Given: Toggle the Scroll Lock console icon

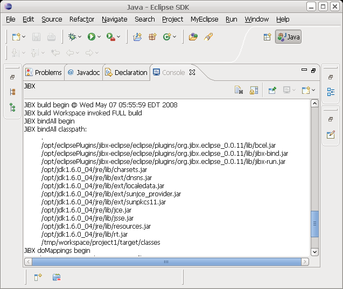Looking at the screenshot, I should (x=254, y=90).
